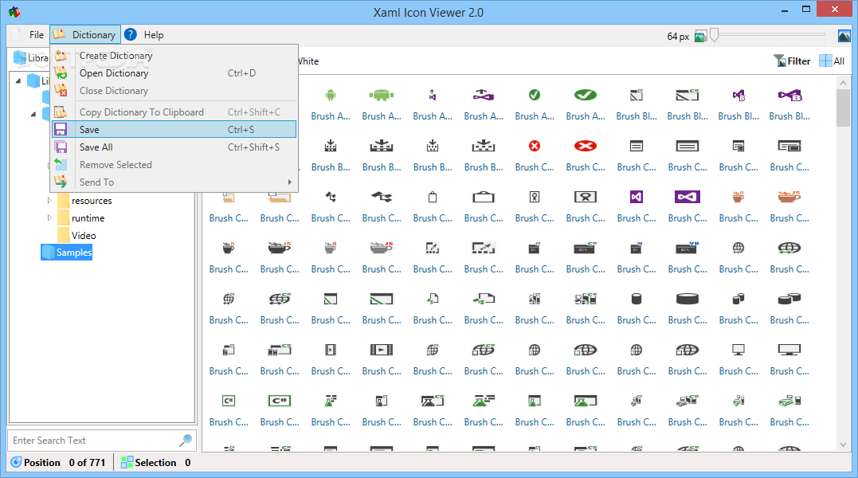The width and height of the screenshot is (858, 478).
Task: Select the small orange coffee cup icon
Action: tap(739, 197)
